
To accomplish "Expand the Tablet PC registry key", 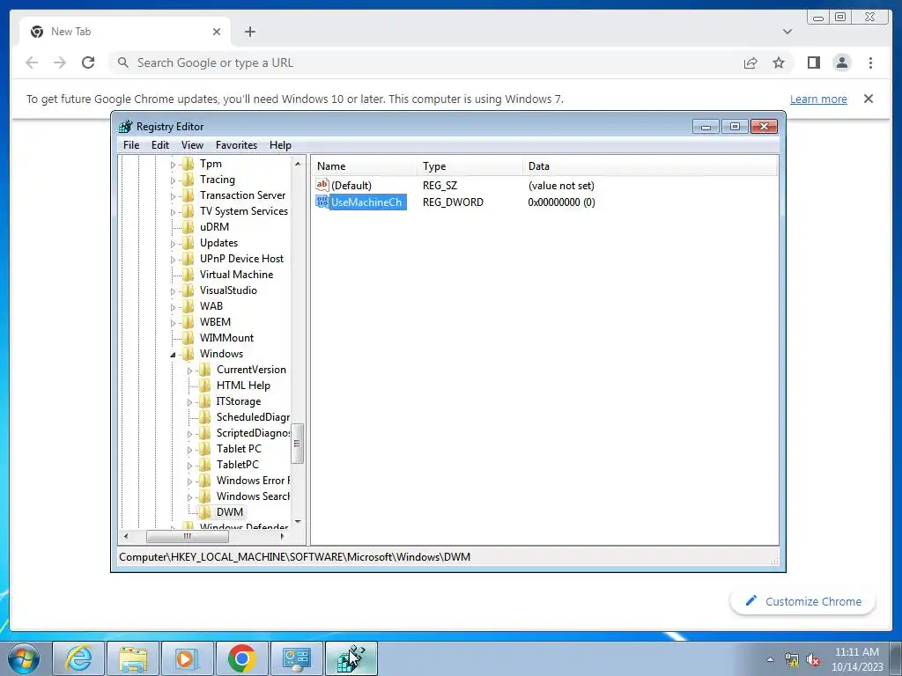I will point(189,450).
